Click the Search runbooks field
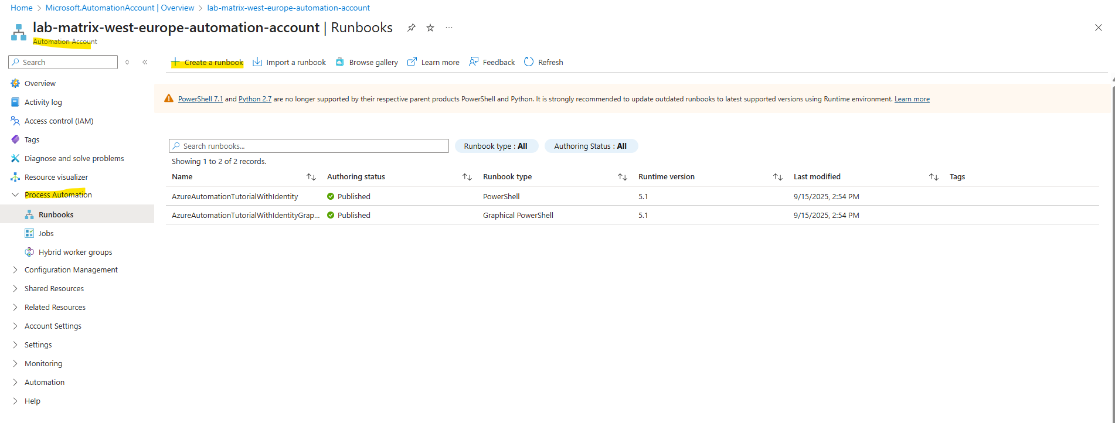This screenshot has height=423, width=1115. pos(309,146)
